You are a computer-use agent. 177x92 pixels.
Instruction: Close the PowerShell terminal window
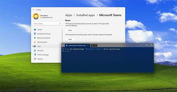tap(151, 45)
